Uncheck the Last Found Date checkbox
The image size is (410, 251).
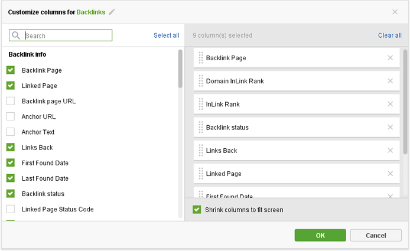pos(11,178)
